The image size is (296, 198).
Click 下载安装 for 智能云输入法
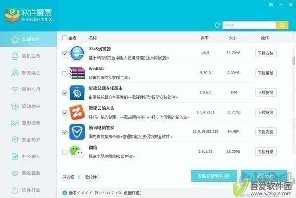265,112
